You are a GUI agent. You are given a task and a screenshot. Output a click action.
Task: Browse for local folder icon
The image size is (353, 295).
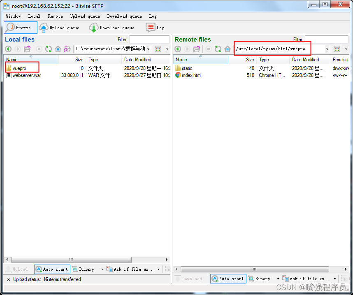pyautogui.click(x=67, y=49)
